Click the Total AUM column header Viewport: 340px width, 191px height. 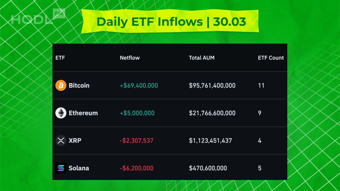click(x=202, y=58)
